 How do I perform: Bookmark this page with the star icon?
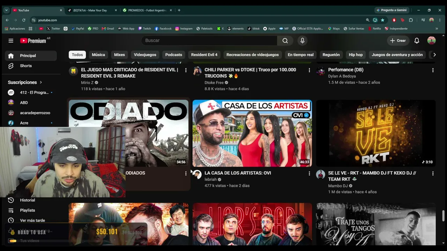click(x=383, y=20)
